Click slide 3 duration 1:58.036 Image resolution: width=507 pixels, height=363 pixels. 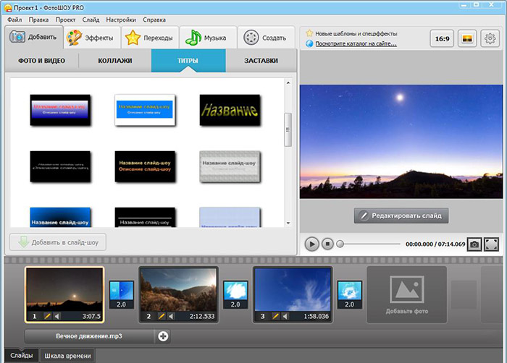coord(316,316)
